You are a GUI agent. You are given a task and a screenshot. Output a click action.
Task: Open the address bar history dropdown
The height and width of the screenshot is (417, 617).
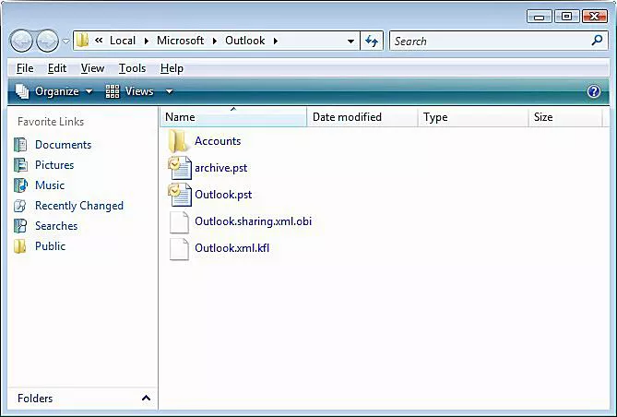(x=350, y=41)
